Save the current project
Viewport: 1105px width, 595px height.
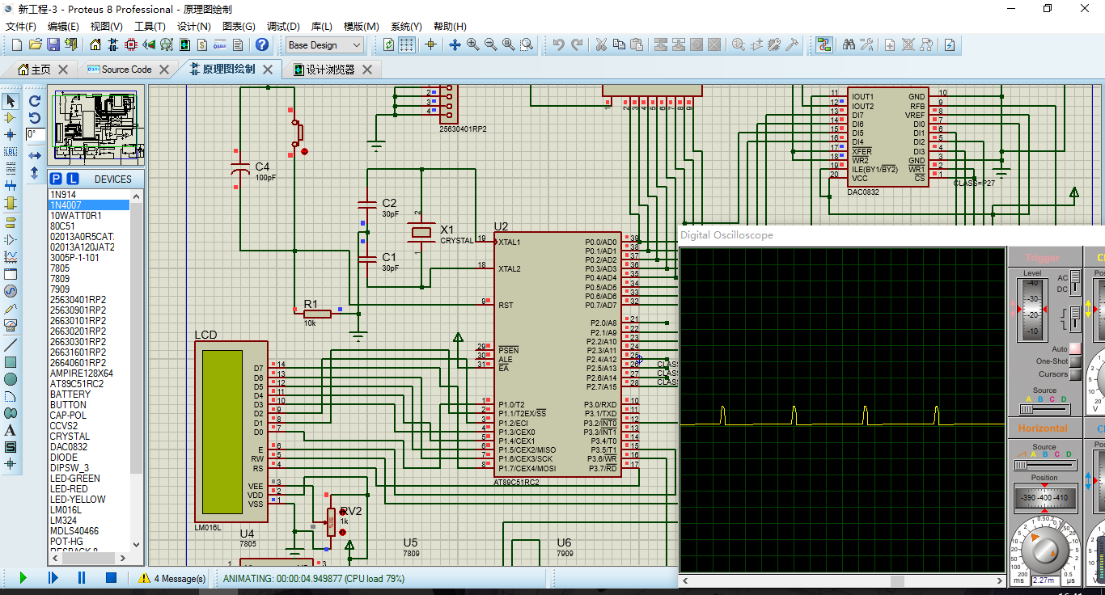point(53,45)
